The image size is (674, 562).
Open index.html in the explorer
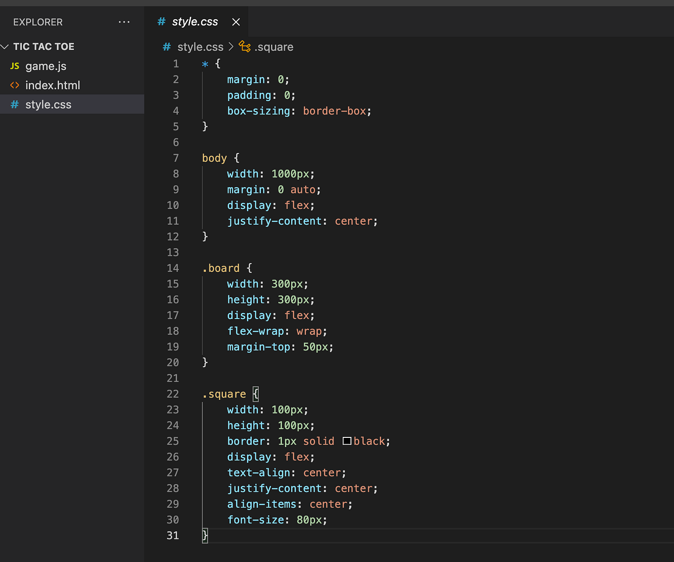[52, 85]
